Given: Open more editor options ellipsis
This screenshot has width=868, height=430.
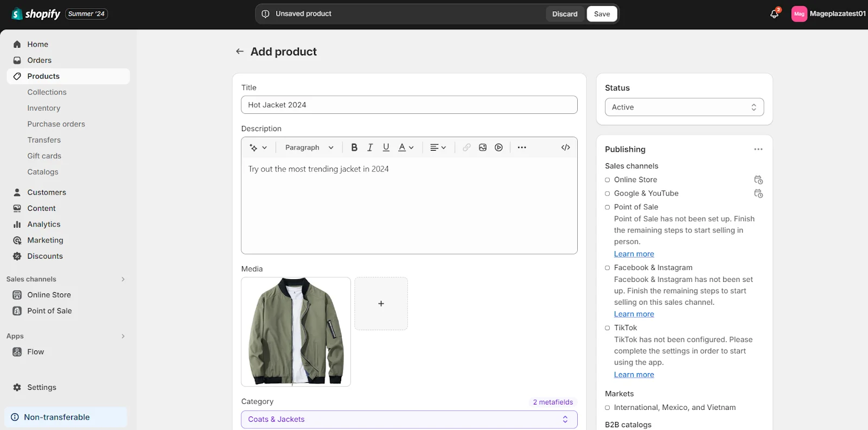Looking at the screenshot, I should (x=522, y=147).
